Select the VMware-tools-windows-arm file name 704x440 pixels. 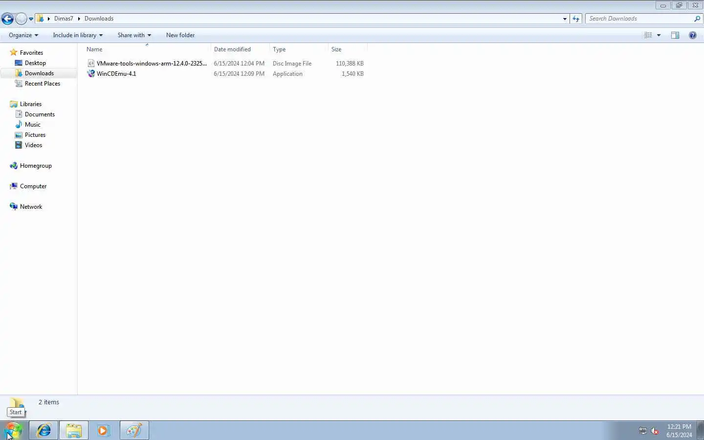pos(152,64)
